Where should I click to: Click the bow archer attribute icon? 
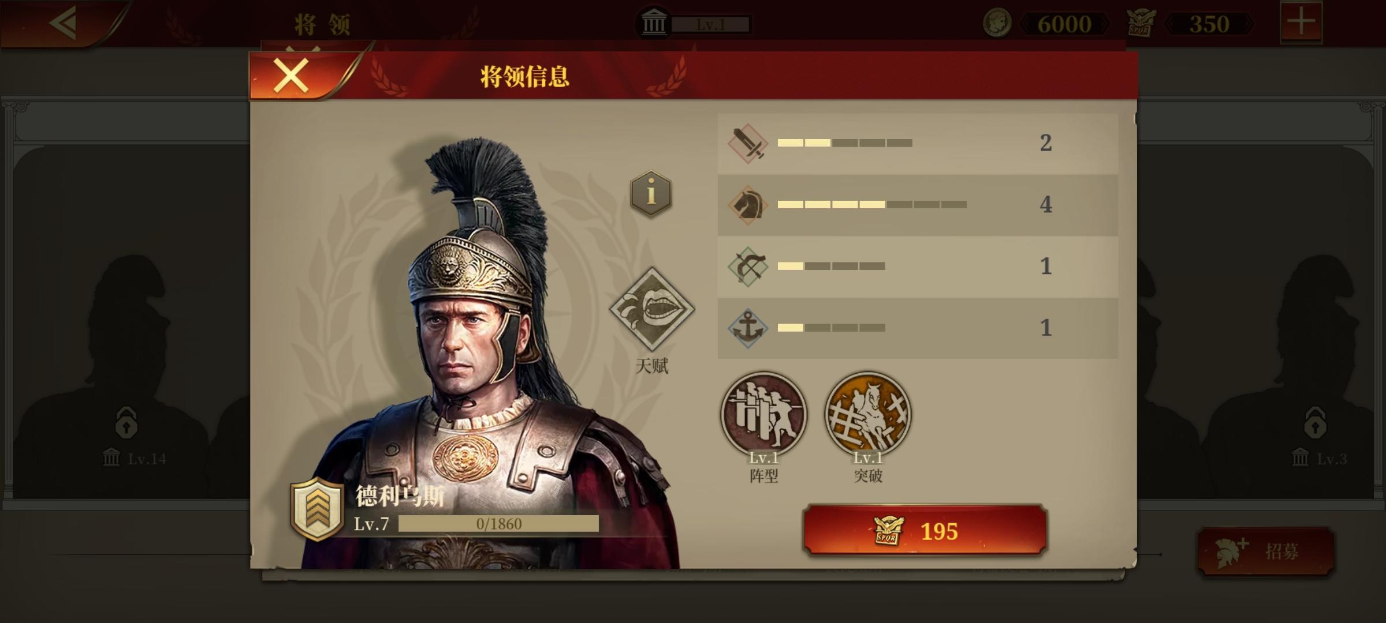pos(748,267)
